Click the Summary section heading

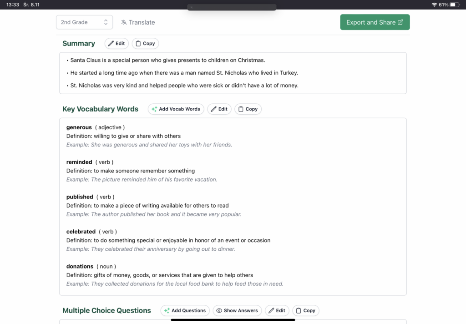coord(79,44)
